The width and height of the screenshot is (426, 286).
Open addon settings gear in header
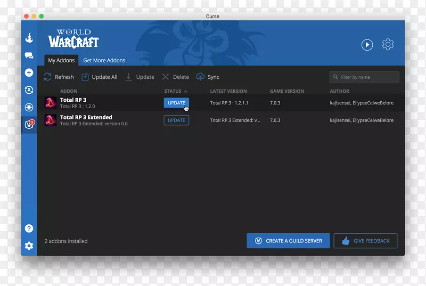pyautogui.click(x=388, y=45)
